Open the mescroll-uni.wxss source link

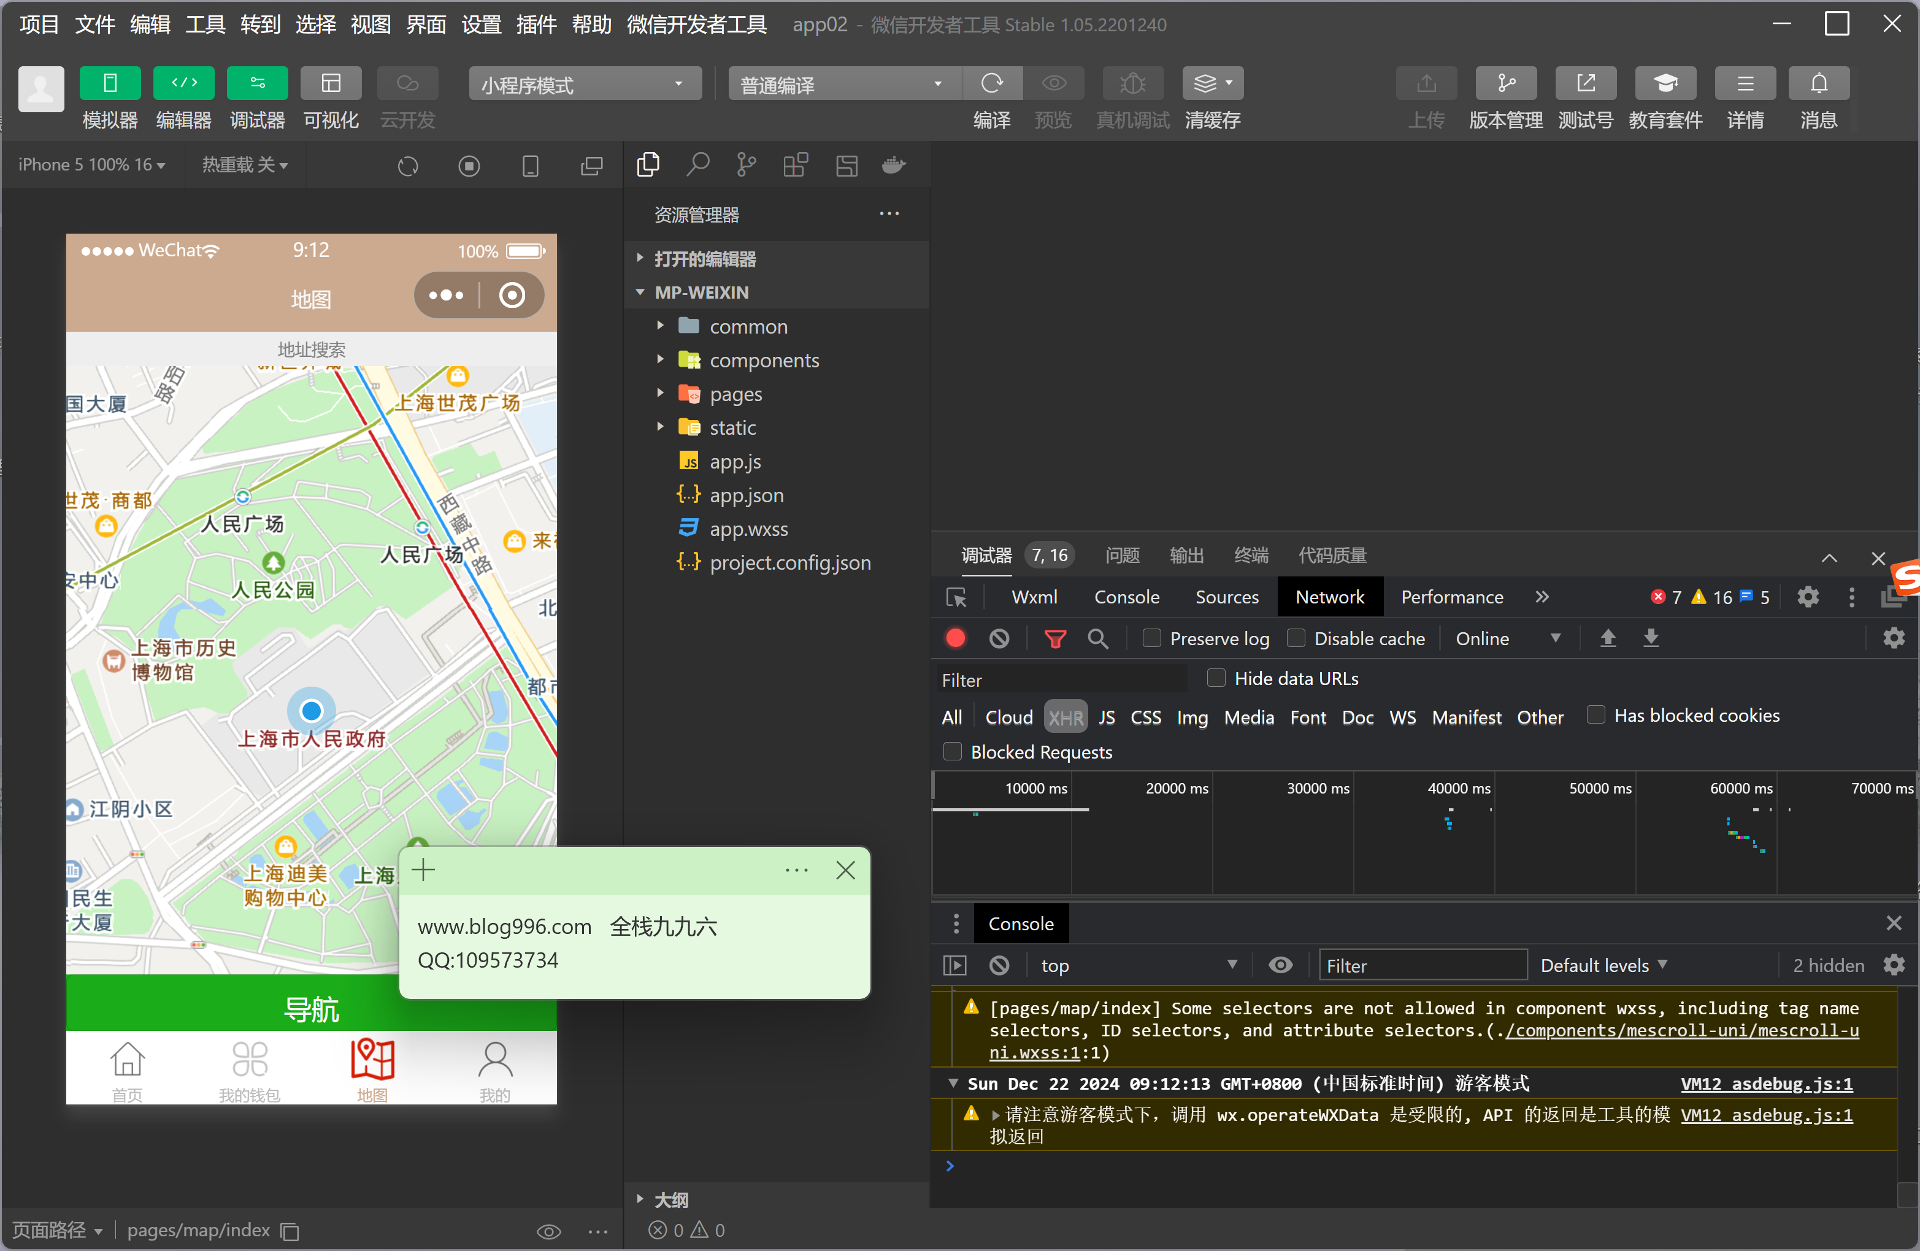click(x=1682, y=1031)
